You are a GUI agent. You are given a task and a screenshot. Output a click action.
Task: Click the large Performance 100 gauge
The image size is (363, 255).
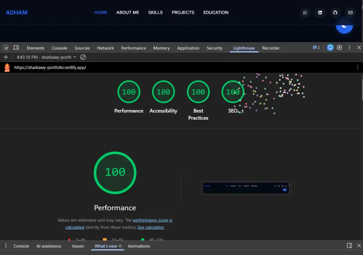115,173
